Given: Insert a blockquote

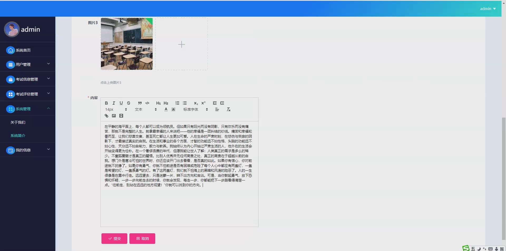Looking at the screenshot, I should click(140, 103).
